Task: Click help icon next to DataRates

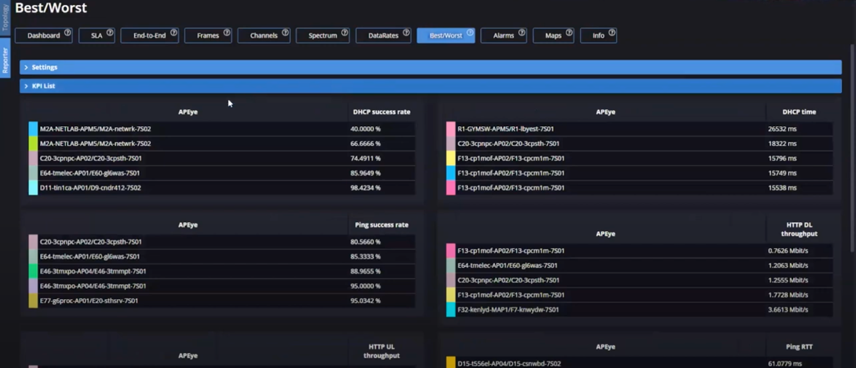Action: tap(406, 33)
